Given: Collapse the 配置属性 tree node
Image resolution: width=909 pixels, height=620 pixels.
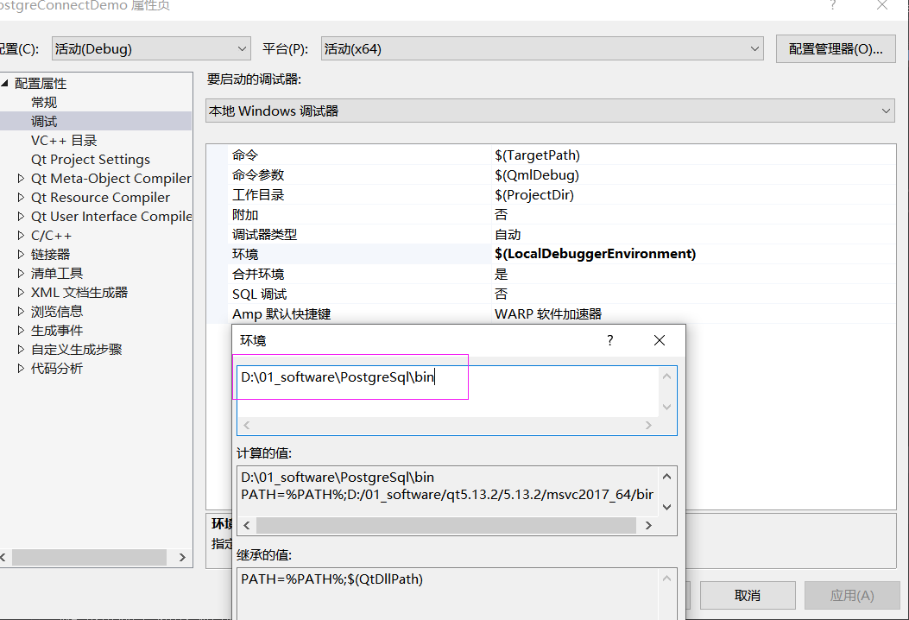Looking at the screenshot, I should coord(7,82).
